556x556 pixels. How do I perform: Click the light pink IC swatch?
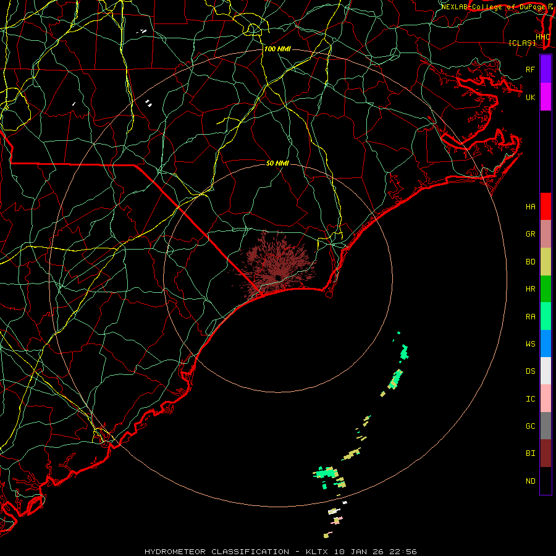(x=545, y=398)
